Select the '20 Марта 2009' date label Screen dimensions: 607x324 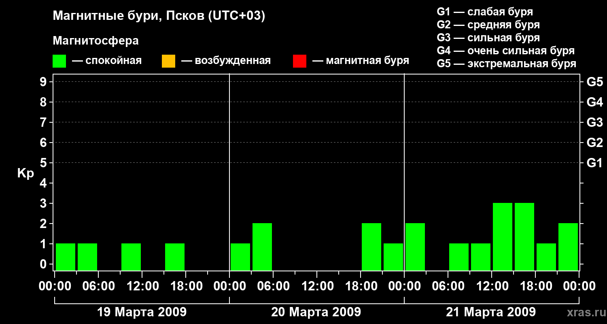click(316, 312)
